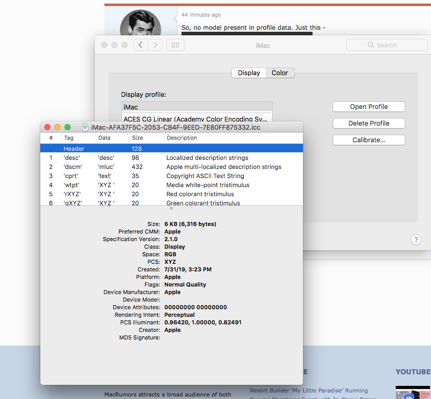
Task: Click the forum poster's avatar photo
Action: pyautogui.click(x=141, y=23)
